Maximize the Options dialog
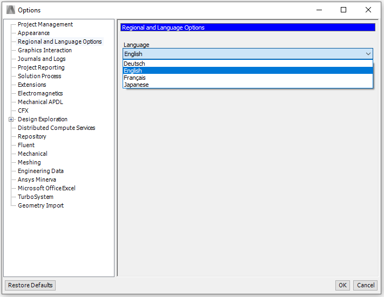This screenshot has width=384, height=297. [x=343, y=10]
